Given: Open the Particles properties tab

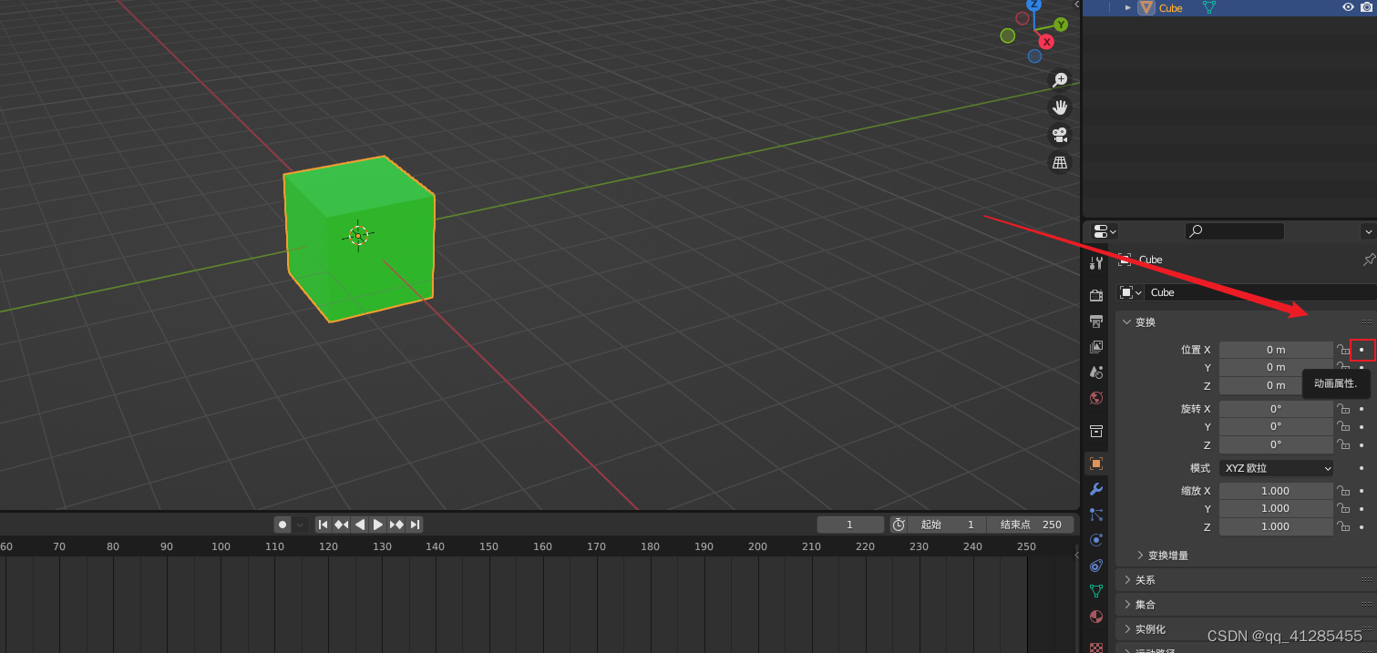Looking at the screenshot, I should click(x=1096, y=515).
